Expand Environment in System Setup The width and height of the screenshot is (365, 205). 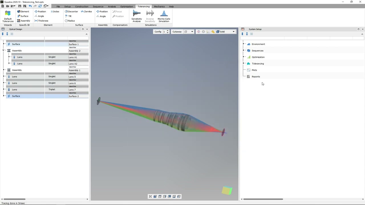[244, 44]
